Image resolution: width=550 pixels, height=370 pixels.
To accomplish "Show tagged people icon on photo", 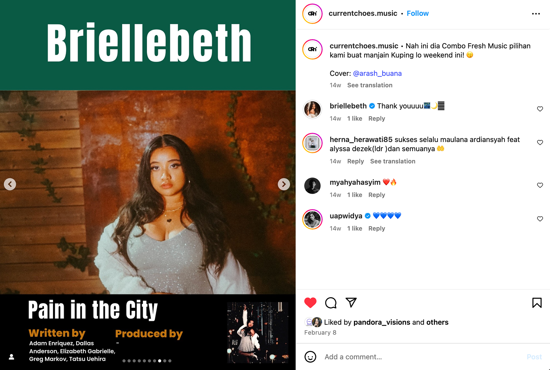I will coord(11,357).
